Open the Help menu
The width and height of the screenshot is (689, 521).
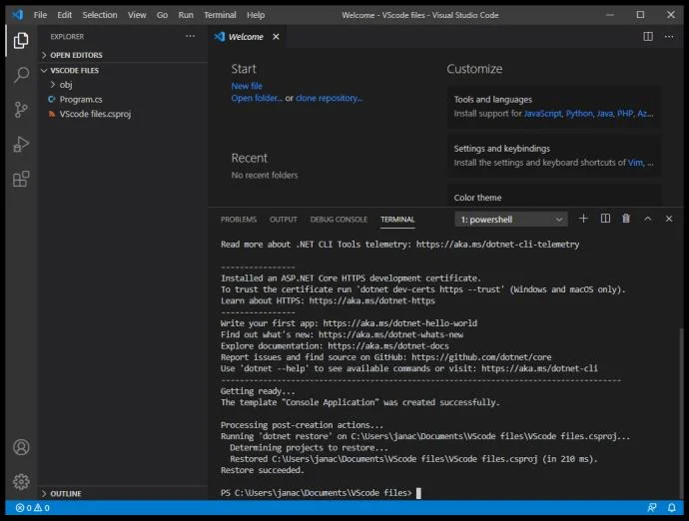point(256,15)
